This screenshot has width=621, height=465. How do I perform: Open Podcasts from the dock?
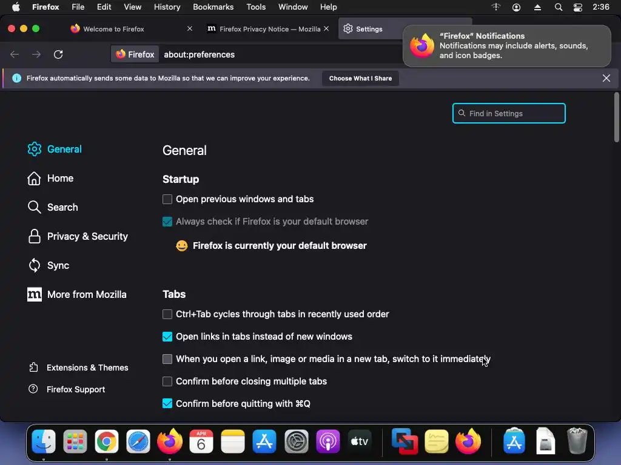pos(328,441)
